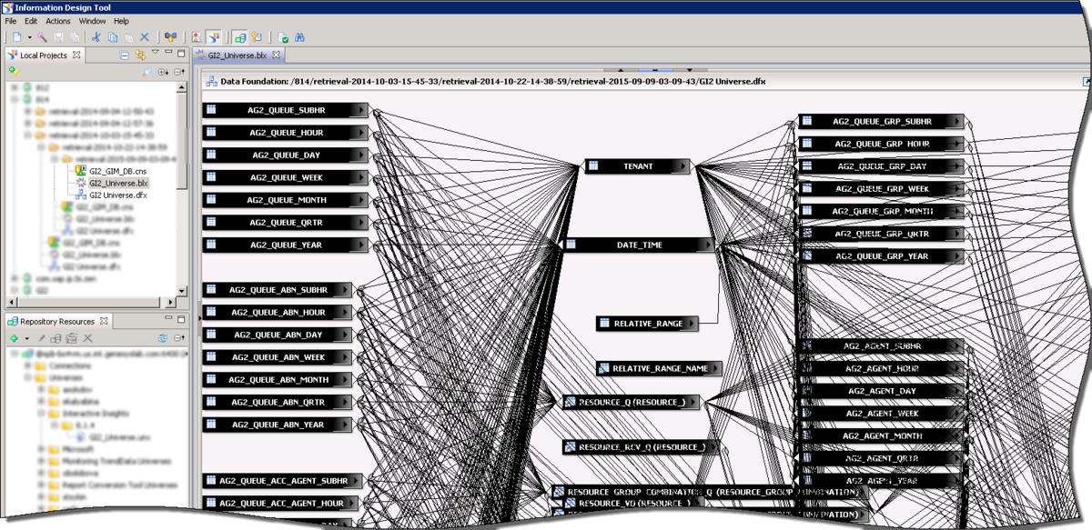Expand arrow on AG2_QUEUE_DAY table
Viewport: 1092px width, 530px height.
point(362,155)
